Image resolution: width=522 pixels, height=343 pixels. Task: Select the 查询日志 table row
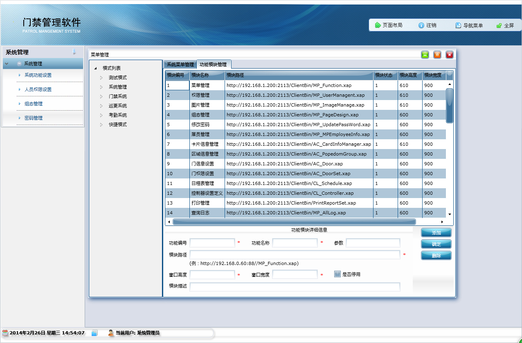[x=306, y=213]
